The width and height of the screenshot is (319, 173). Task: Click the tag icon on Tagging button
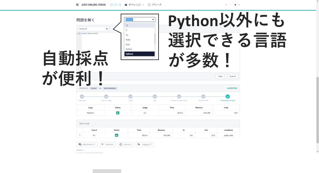click(x=139, y=144)
